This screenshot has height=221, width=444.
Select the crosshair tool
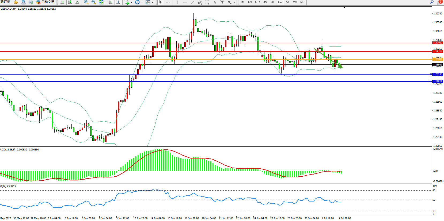tap(168, 2)
